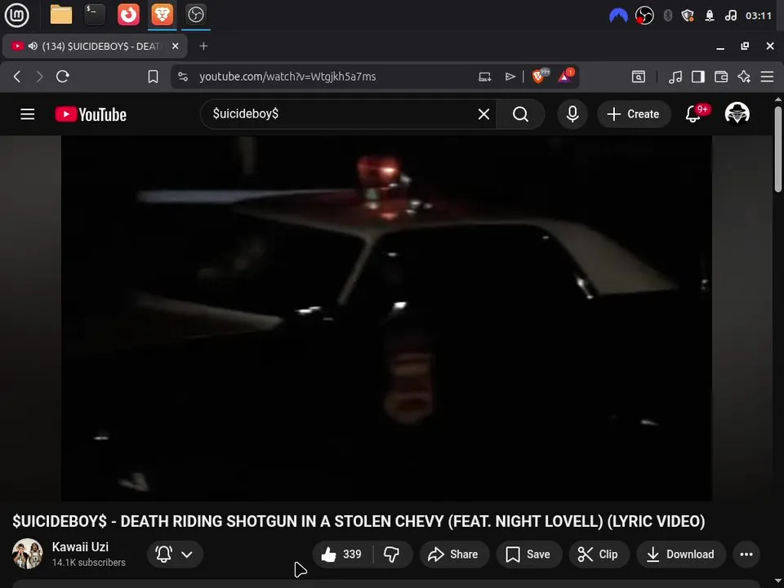Open the YouTube guide hamburger menu
The image size is (784, 588).
[28, 114]
